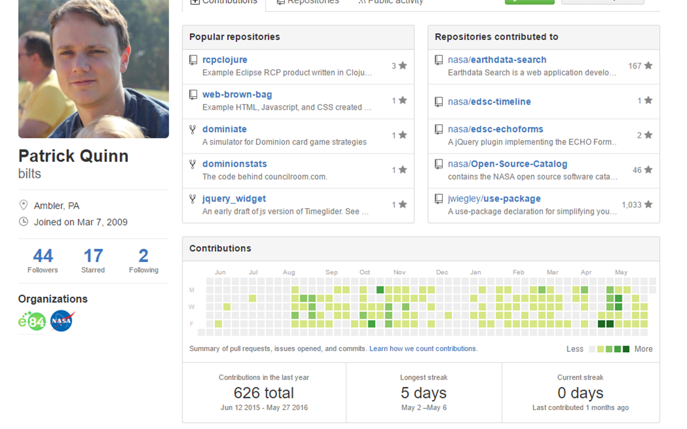Open the dropdown menu at the top right

point(604,2)
